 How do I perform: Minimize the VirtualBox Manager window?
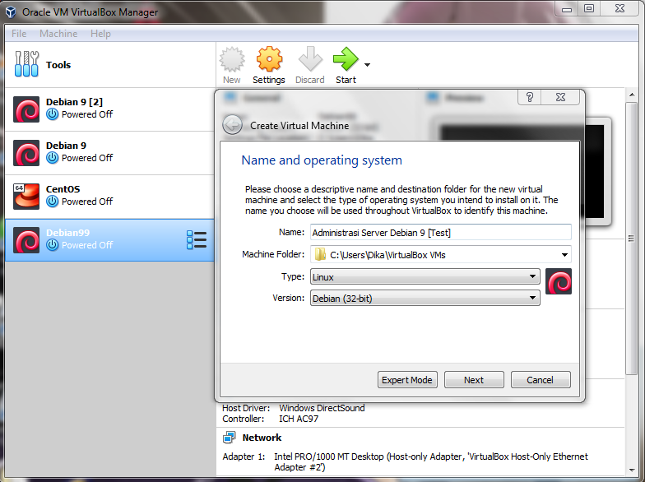(567, 9)
